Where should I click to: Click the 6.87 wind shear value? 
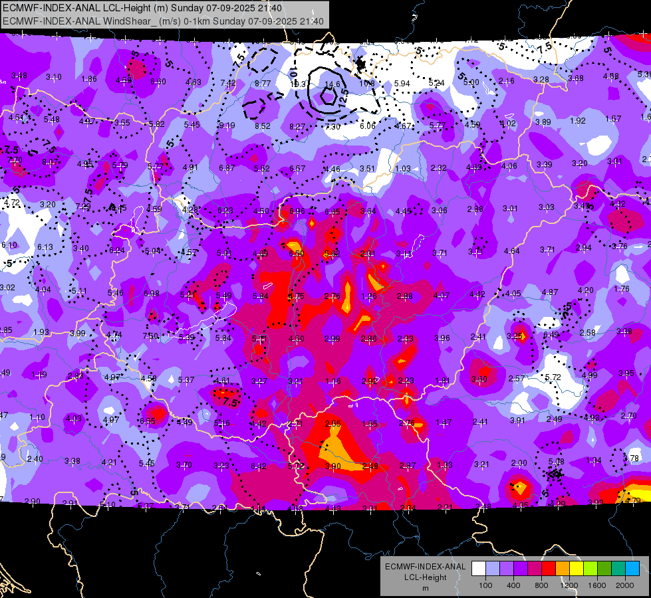coord(227,167)
